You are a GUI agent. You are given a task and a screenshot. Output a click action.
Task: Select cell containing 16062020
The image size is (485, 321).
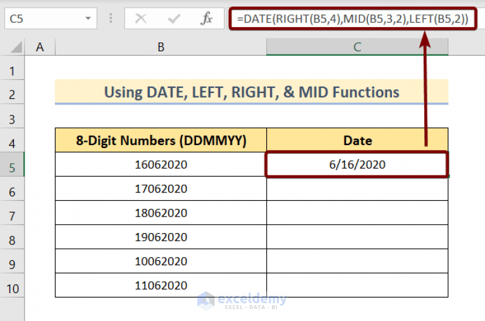(x=161, y=164)
